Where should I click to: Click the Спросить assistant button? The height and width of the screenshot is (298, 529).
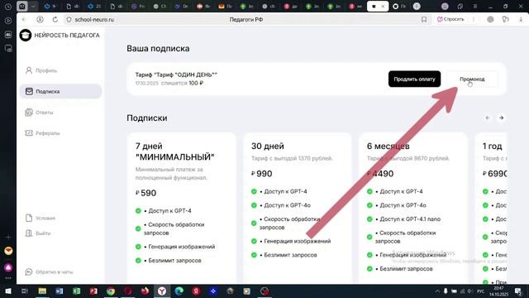[x=450, y=19]
